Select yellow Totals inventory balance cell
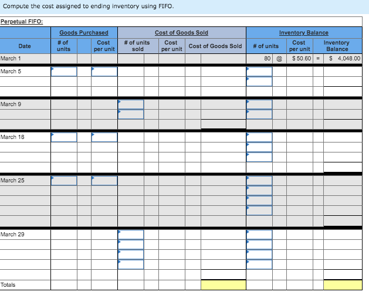 343,285
